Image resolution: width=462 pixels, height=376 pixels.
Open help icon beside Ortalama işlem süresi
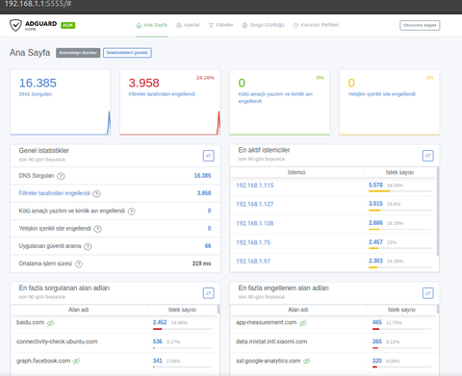tap(79, 263)
